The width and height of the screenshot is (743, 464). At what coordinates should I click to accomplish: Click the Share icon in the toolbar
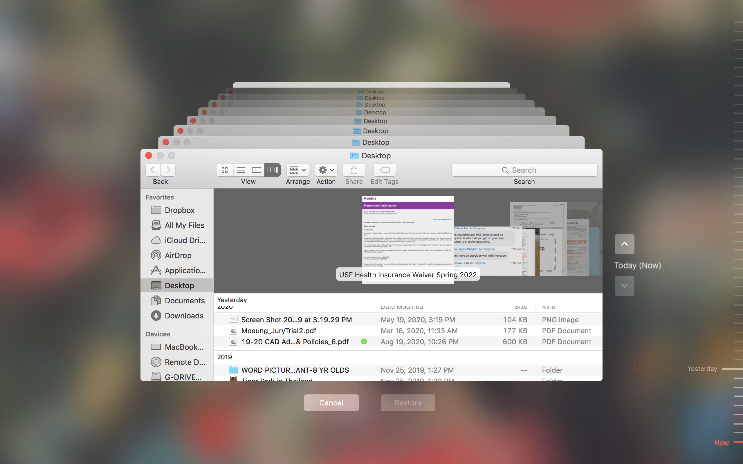click(x=354, y=170)
